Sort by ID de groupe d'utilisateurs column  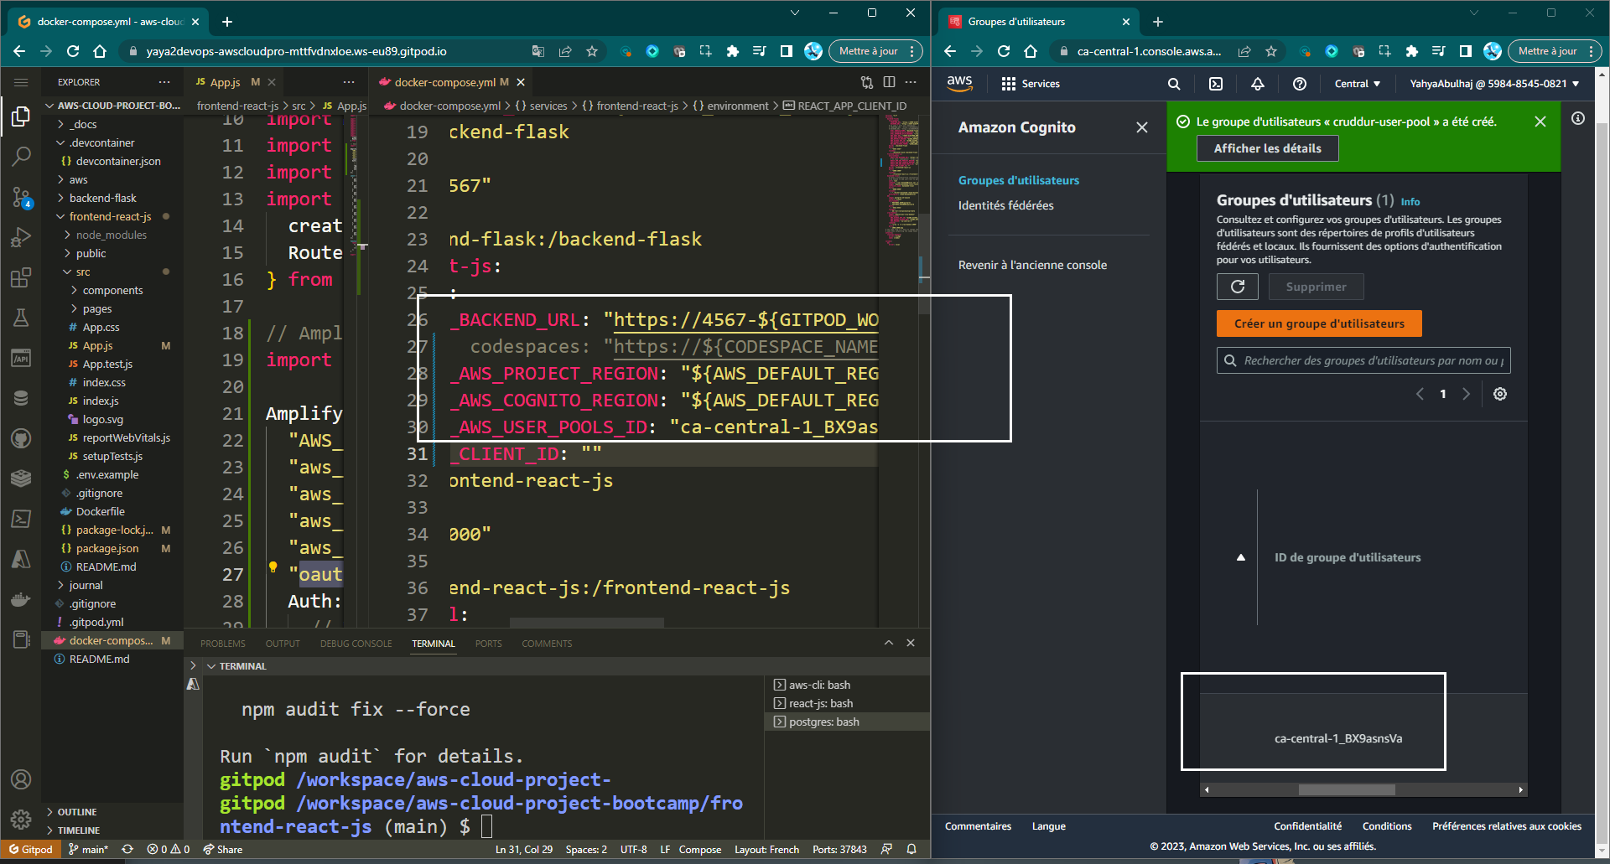point(1347,557)
